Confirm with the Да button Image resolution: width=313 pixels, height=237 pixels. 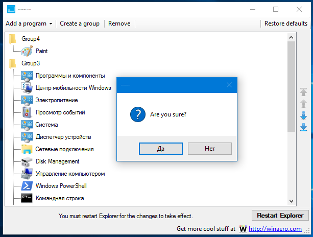pos(161,149)
